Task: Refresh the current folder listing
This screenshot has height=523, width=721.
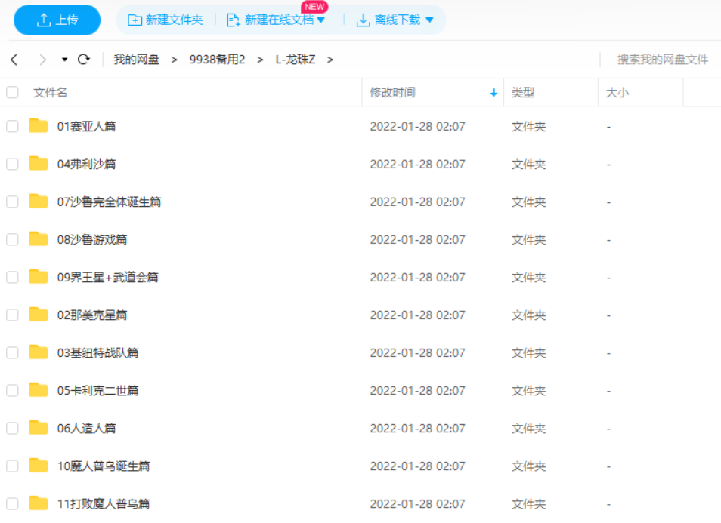Action: (x=84, y=60)
